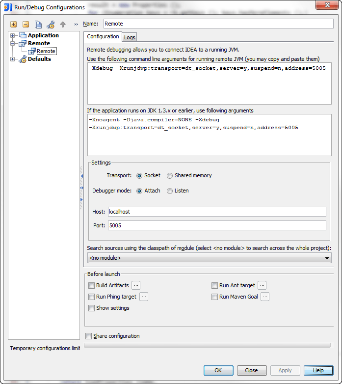The width and height of the screenshot is (342, 384).
Task: Switch to the Logs tab
Action: [x=130, y=37]
